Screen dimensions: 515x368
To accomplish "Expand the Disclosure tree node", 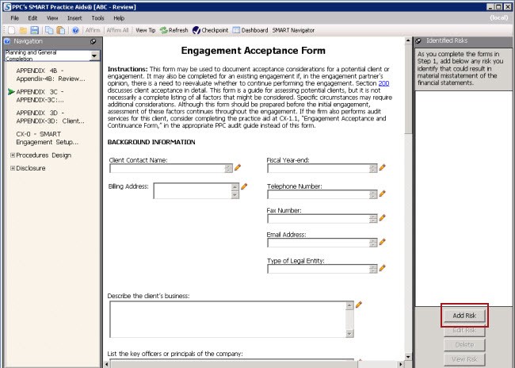I will point(13,167).
